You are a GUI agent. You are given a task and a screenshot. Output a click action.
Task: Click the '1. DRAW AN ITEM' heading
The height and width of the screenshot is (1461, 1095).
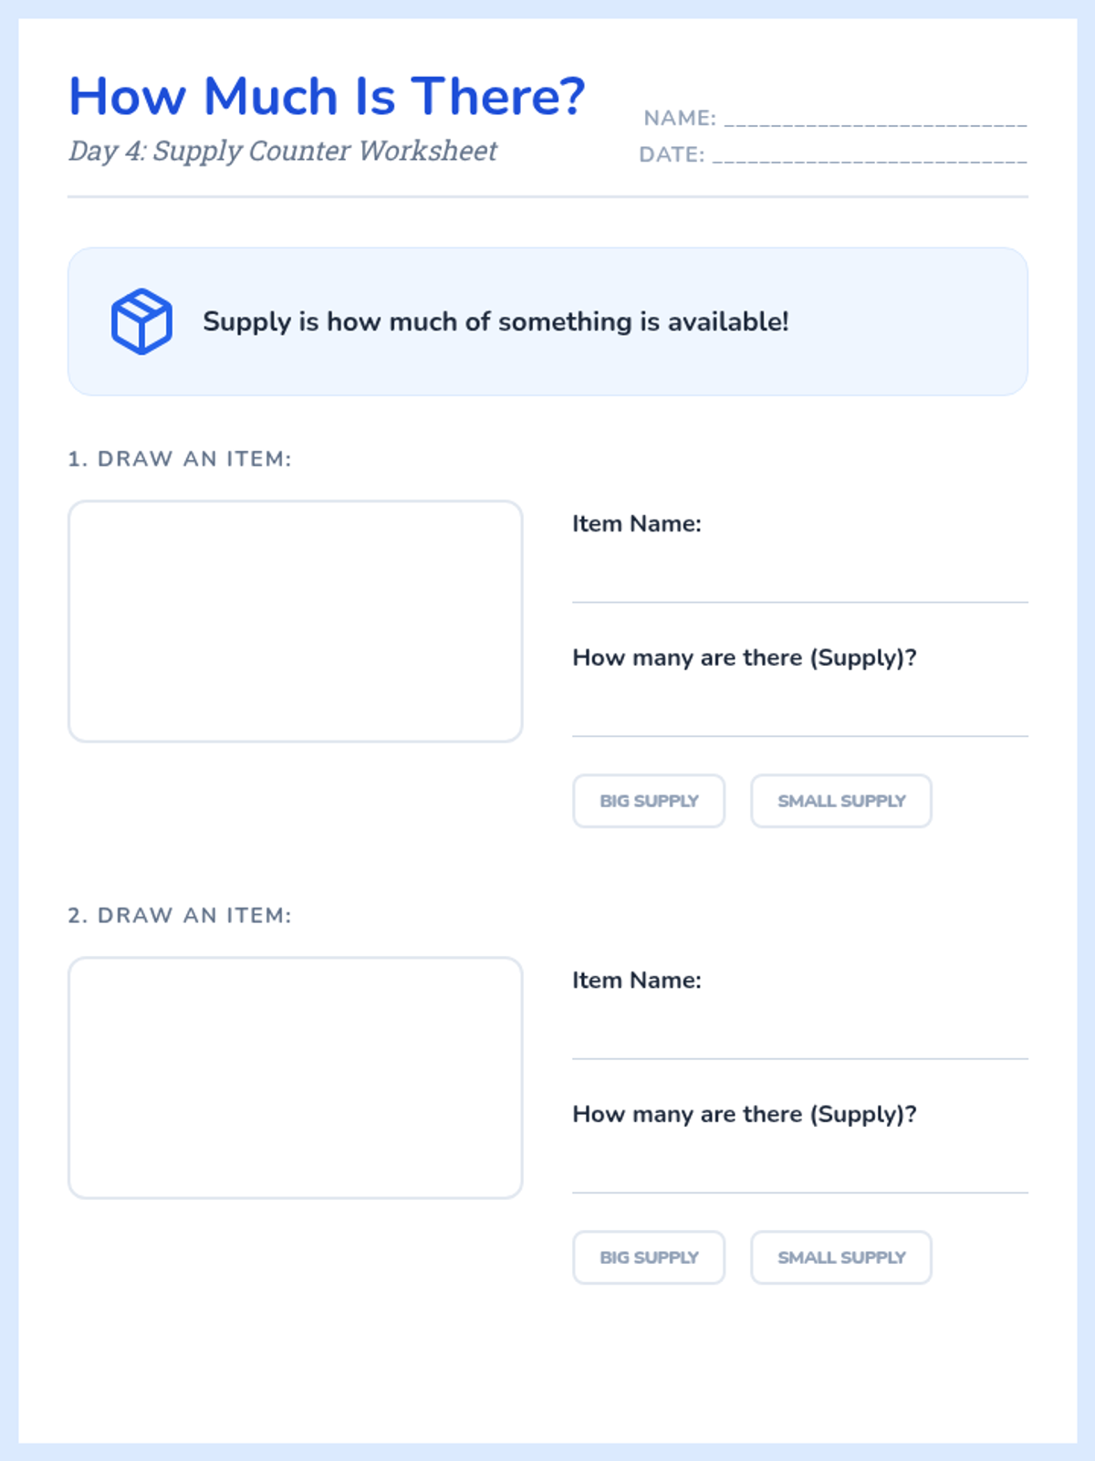pos(180,458)
